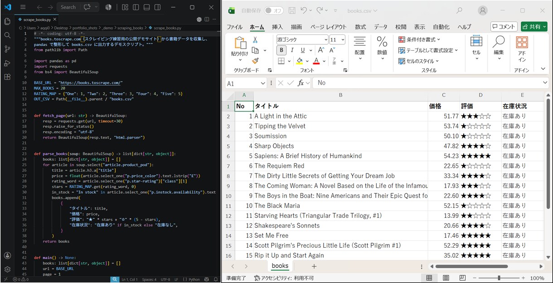
Task: Click the Excel Save icon
Action: click(x=292, y=10)
